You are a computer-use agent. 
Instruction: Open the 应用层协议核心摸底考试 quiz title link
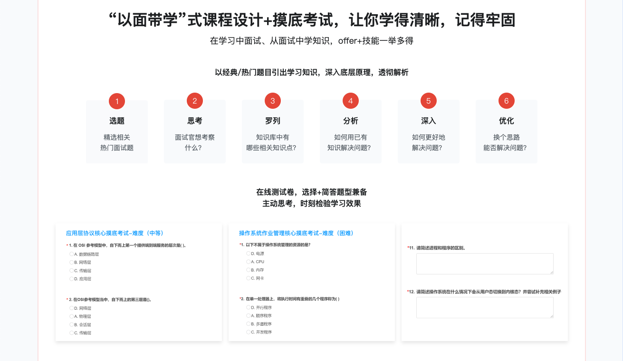pos(115,233)
